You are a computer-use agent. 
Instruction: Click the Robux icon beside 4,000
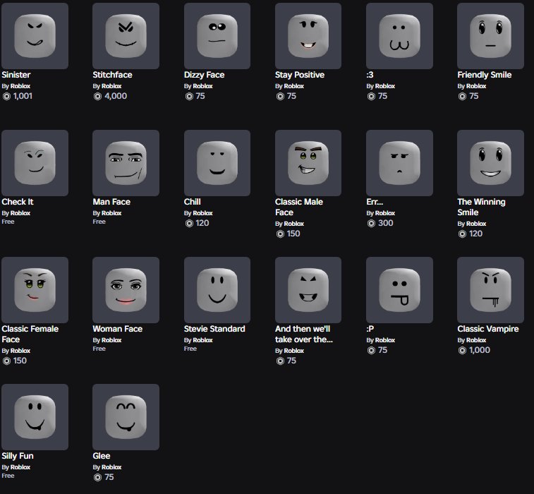click(98, 97)
